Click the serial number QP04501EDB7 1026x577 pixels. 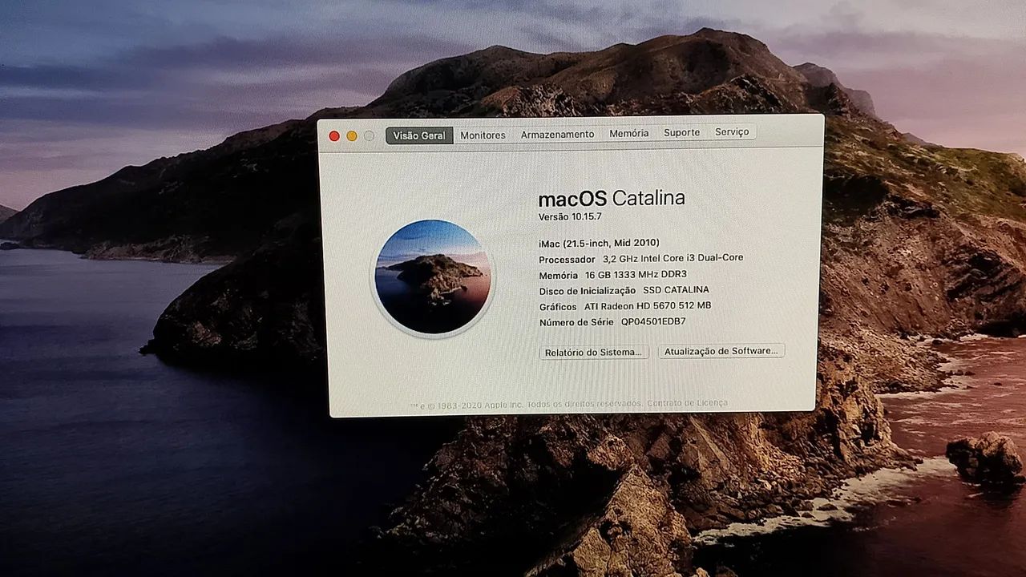point(653,321)
